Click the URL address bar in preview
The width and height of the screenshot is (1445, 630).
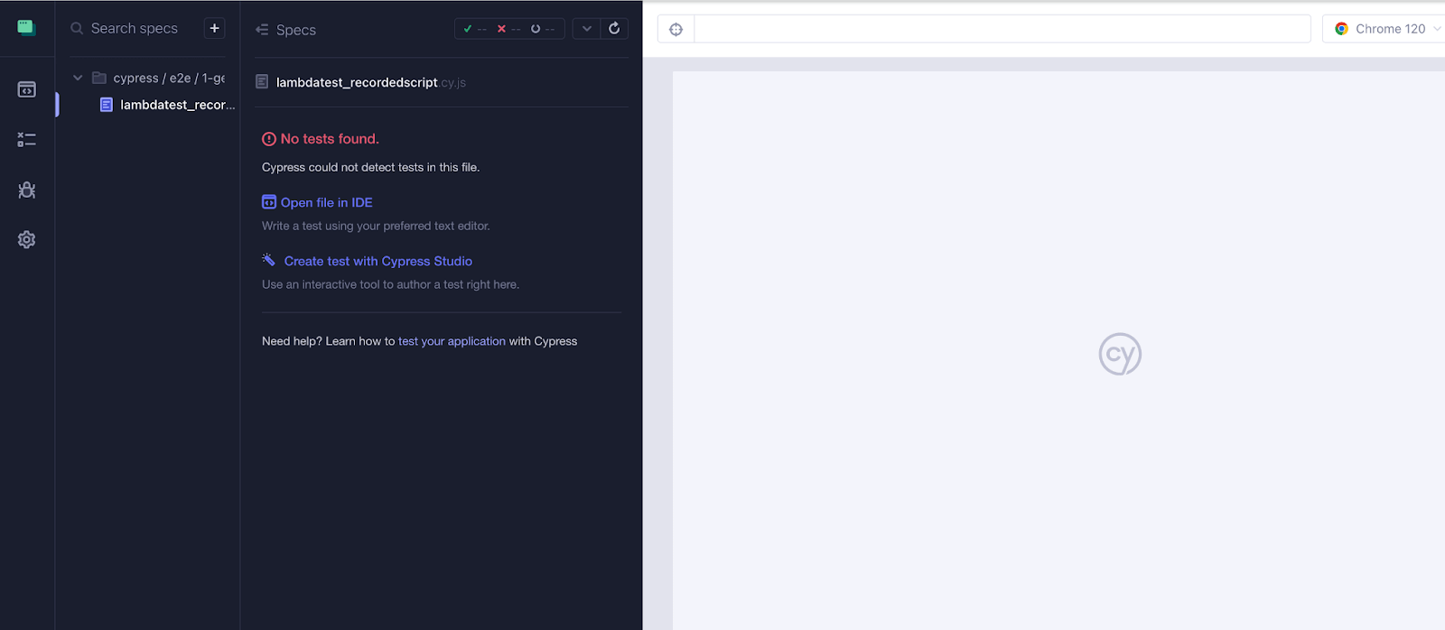(x=1002, y=29)
